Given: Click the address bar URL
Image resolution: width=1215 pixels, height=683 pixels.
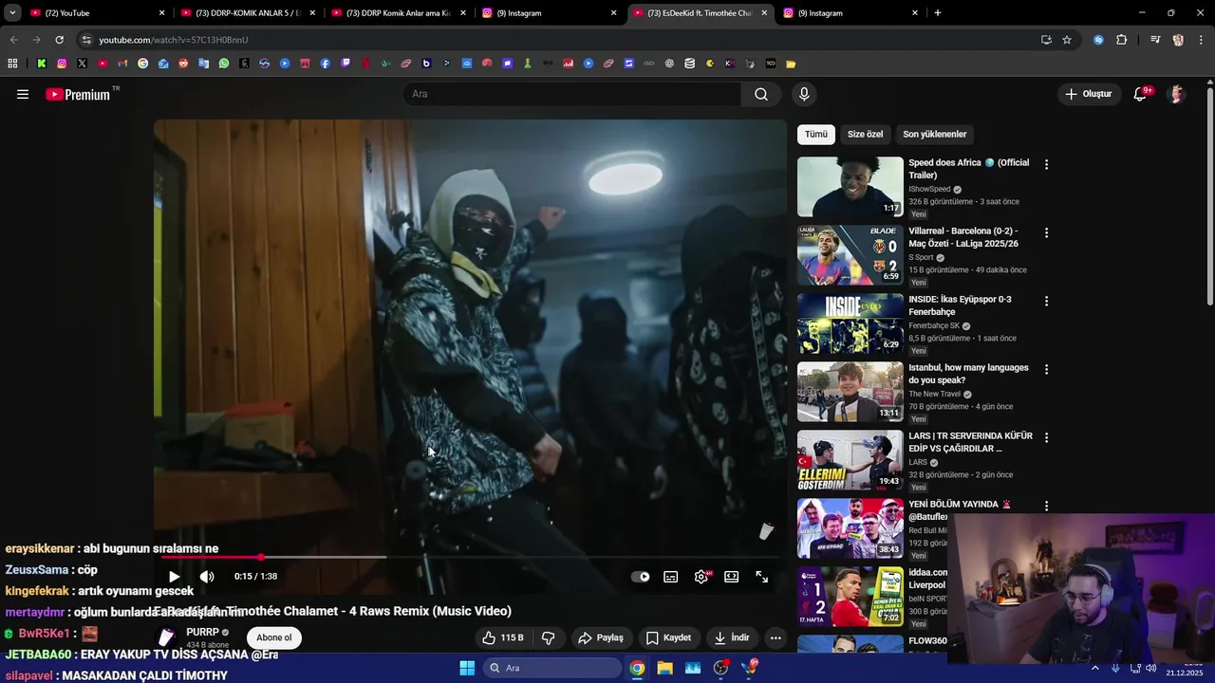Looking at the screenshot, I should [174, 40].
